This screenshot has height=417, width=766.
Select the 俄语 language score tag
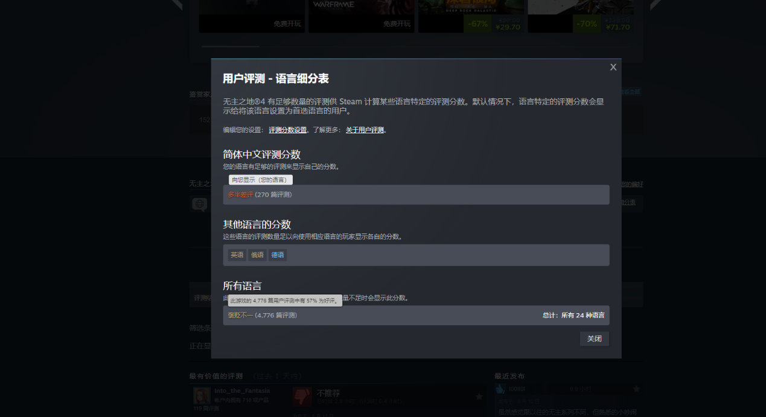click(258, 255)
